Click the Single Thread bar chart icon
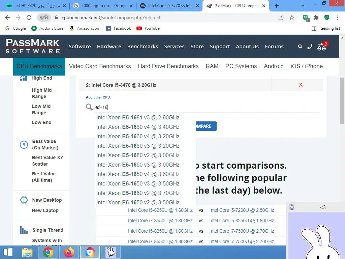This screenshot has width=345, height=259. click(24, 230)
